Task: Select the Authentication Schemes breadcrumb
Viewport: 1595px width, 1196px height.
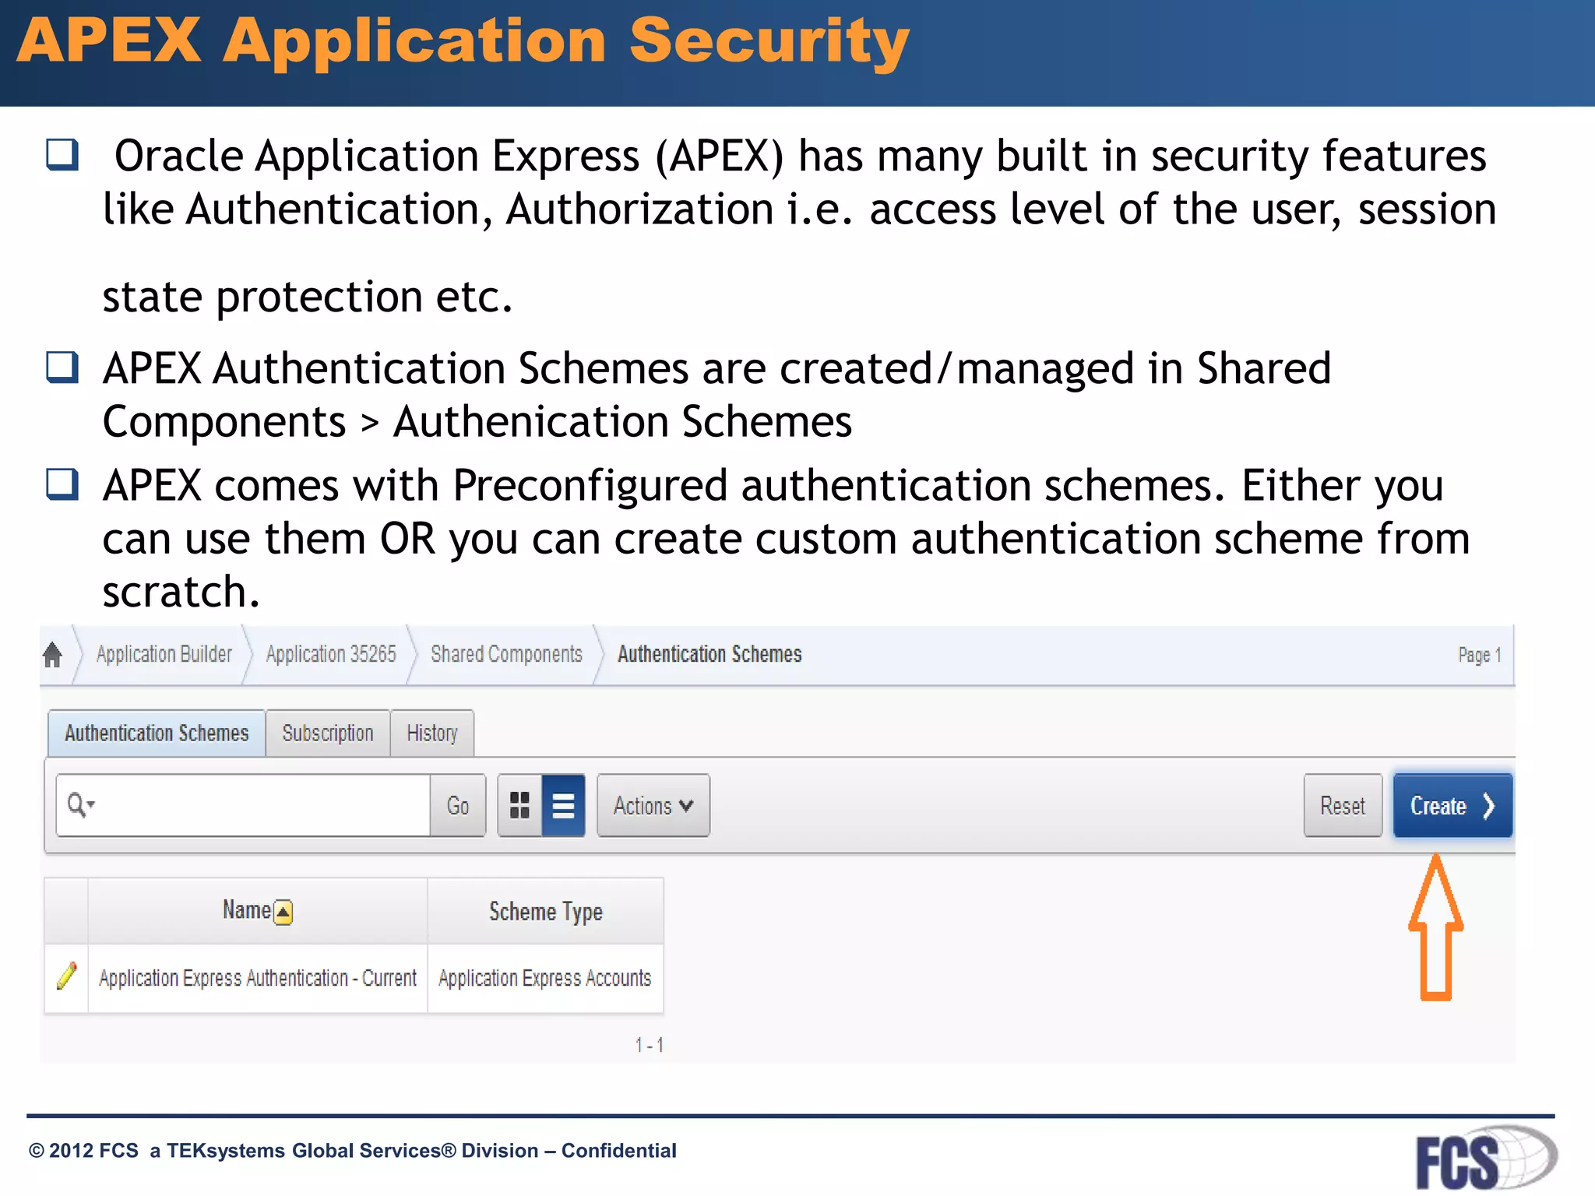Action: coord(709,654)
